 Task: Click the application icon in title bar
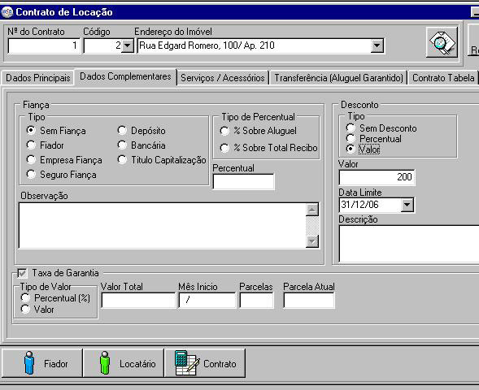coord(7,12)
